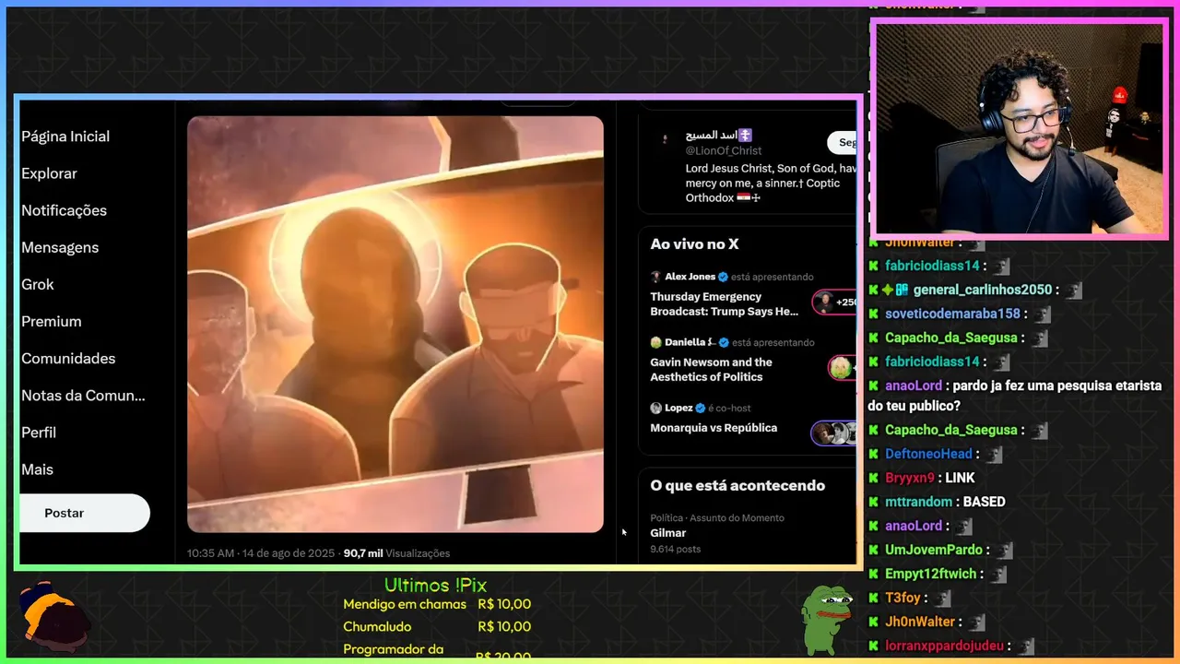The width and height of the screenshot is (1180, 664).
Task: Click Daniella presenter name
Action: [x=690, y=342]
